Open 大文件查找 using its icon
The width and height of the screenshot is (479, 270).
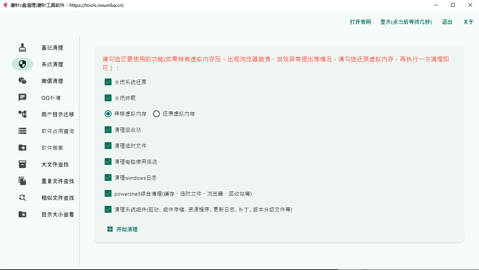coord(22,164)
